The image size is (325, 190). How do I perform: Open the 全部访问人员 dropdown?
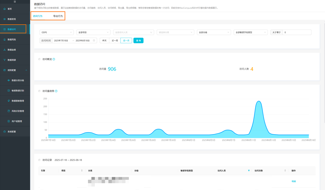click(x=134, y=32)
